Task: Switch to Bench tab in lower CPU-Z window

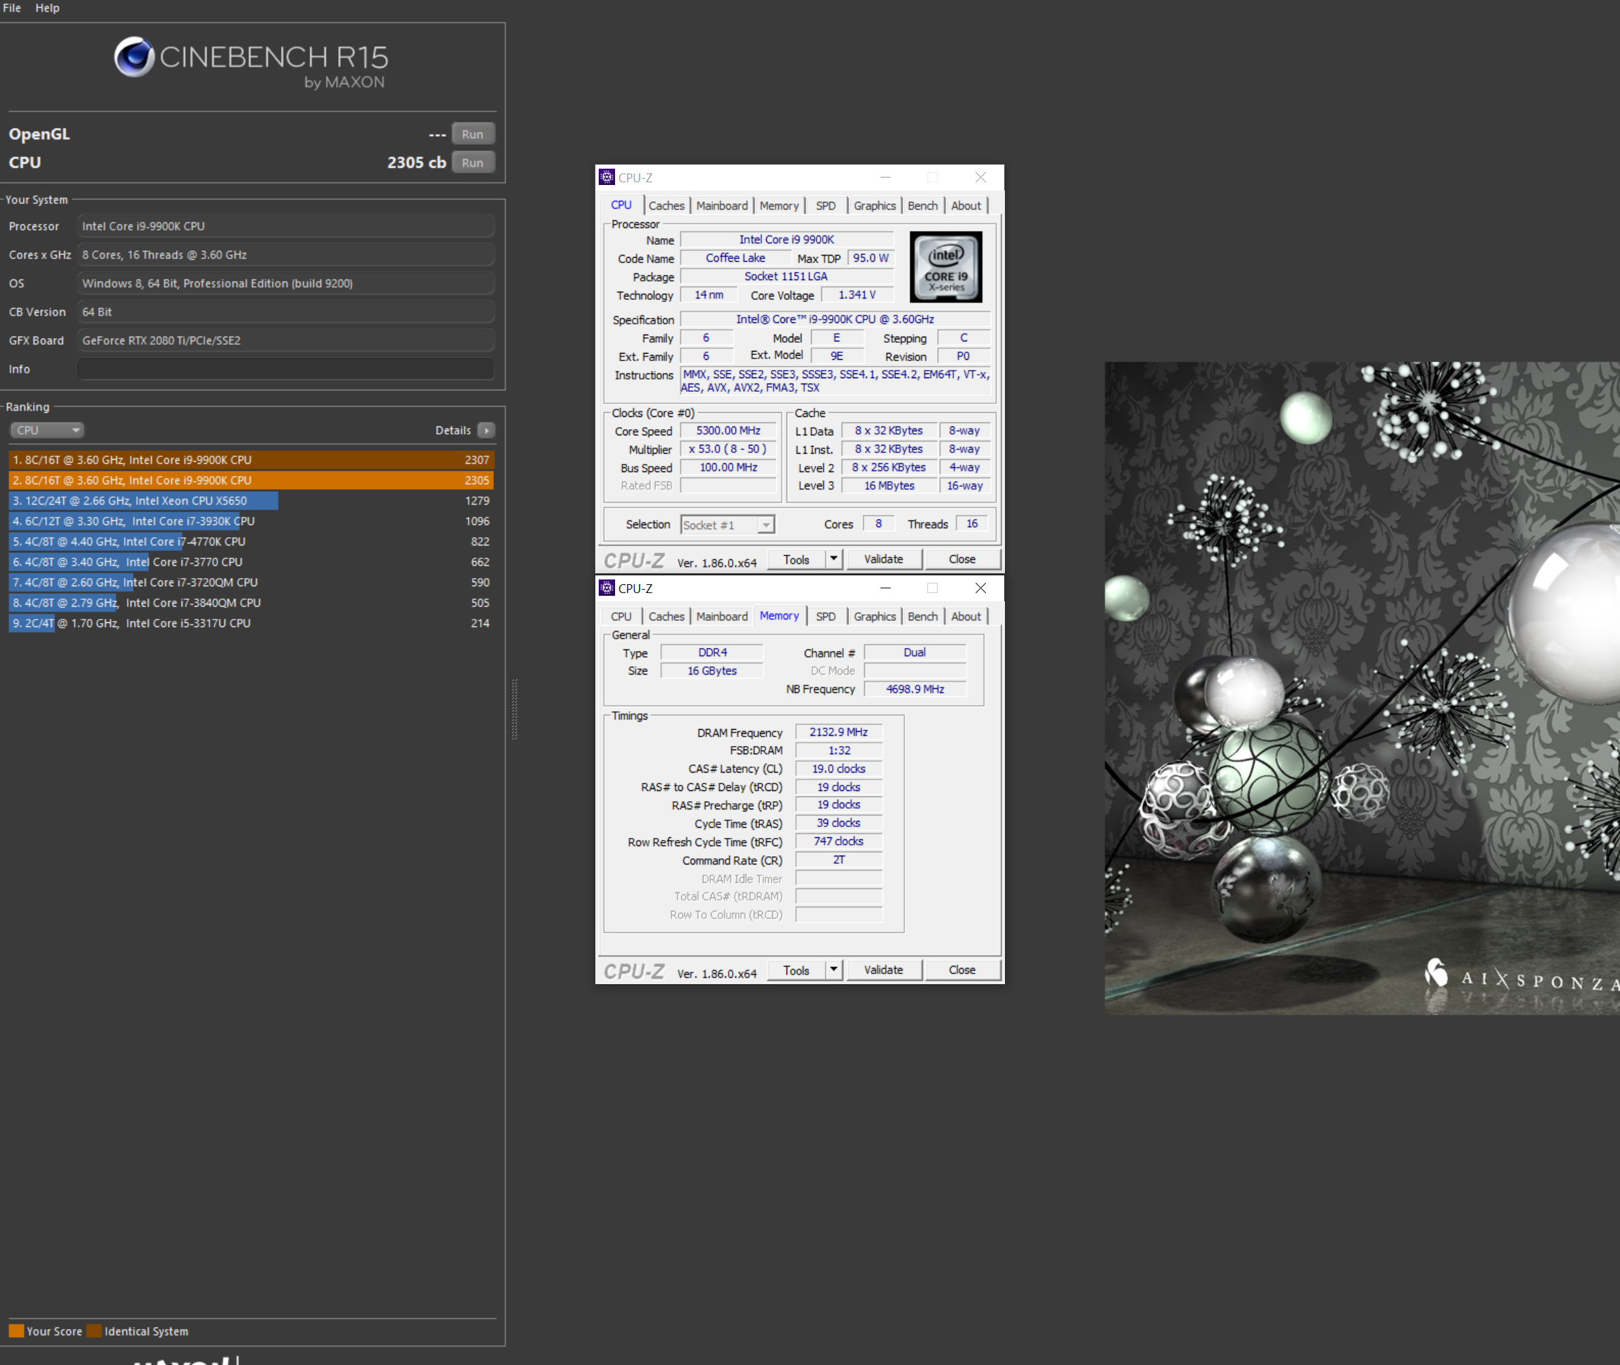Action: click(x=923, y=617)
